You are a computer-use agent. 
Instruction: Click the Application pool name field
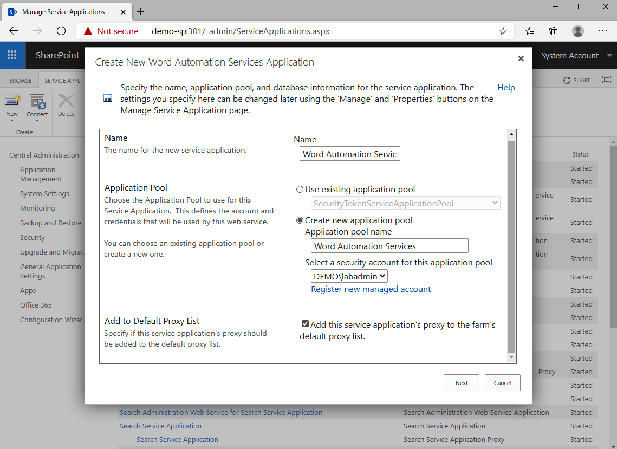pos(389,246)
